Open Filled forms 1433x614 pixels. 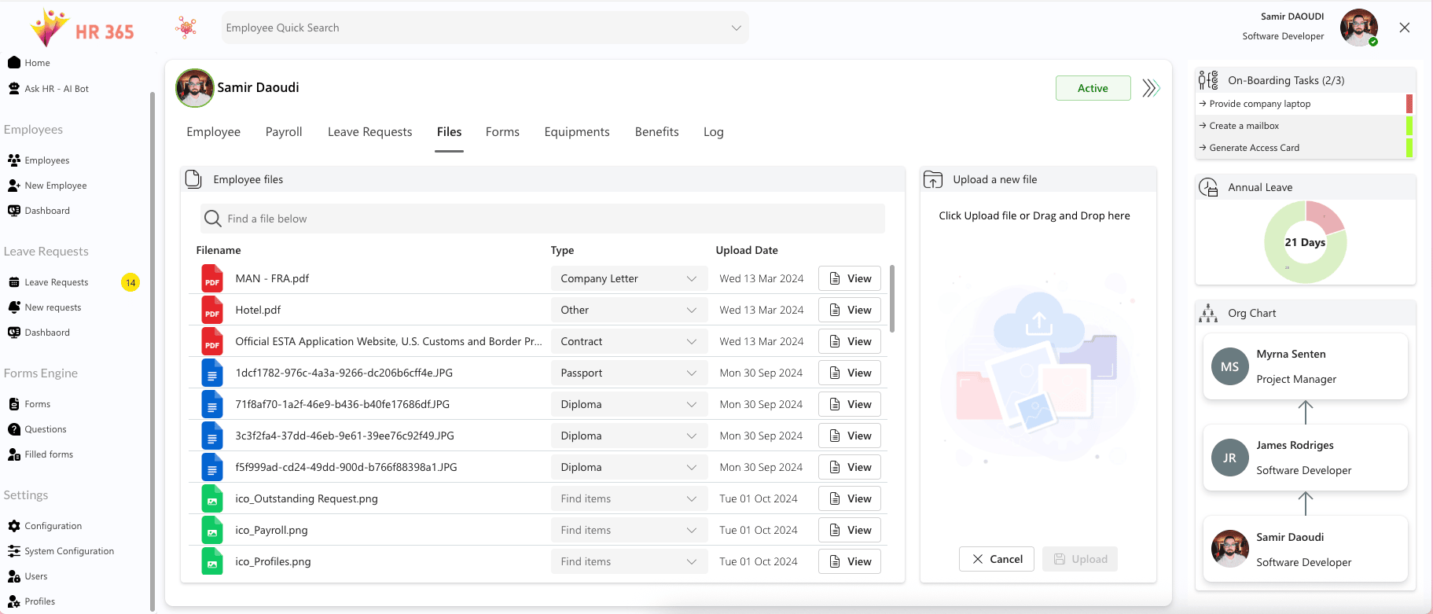[40, 454]
